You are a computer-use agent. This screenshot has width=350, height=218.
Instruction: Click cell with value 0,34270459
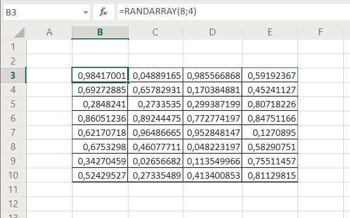pos(100,161)
